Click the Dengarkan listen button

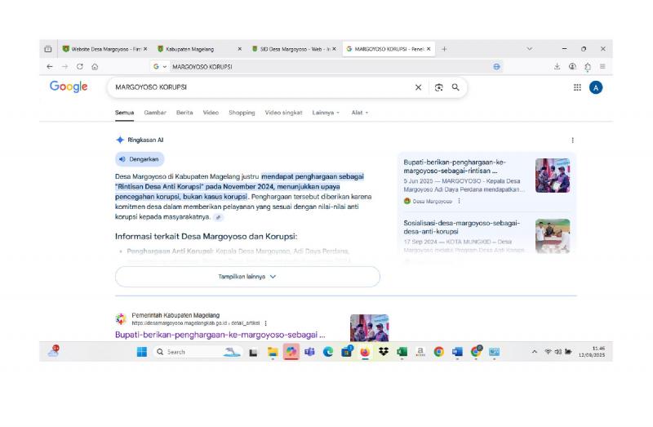point(140,159)
